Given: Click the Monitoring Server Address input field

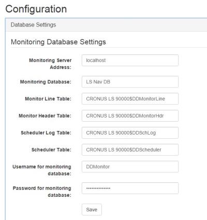Looking at the screenshot, I should (x=130, y=61).
